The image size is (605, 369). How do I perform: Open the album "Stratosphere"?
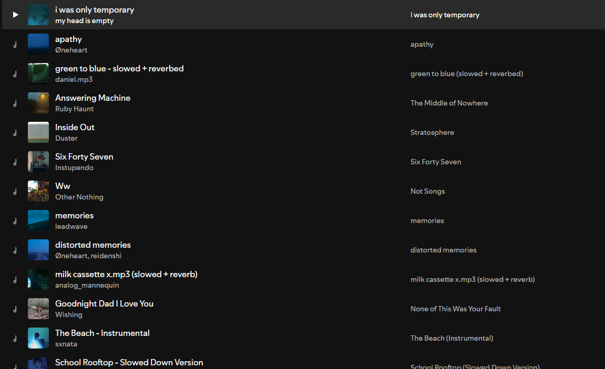432,132
